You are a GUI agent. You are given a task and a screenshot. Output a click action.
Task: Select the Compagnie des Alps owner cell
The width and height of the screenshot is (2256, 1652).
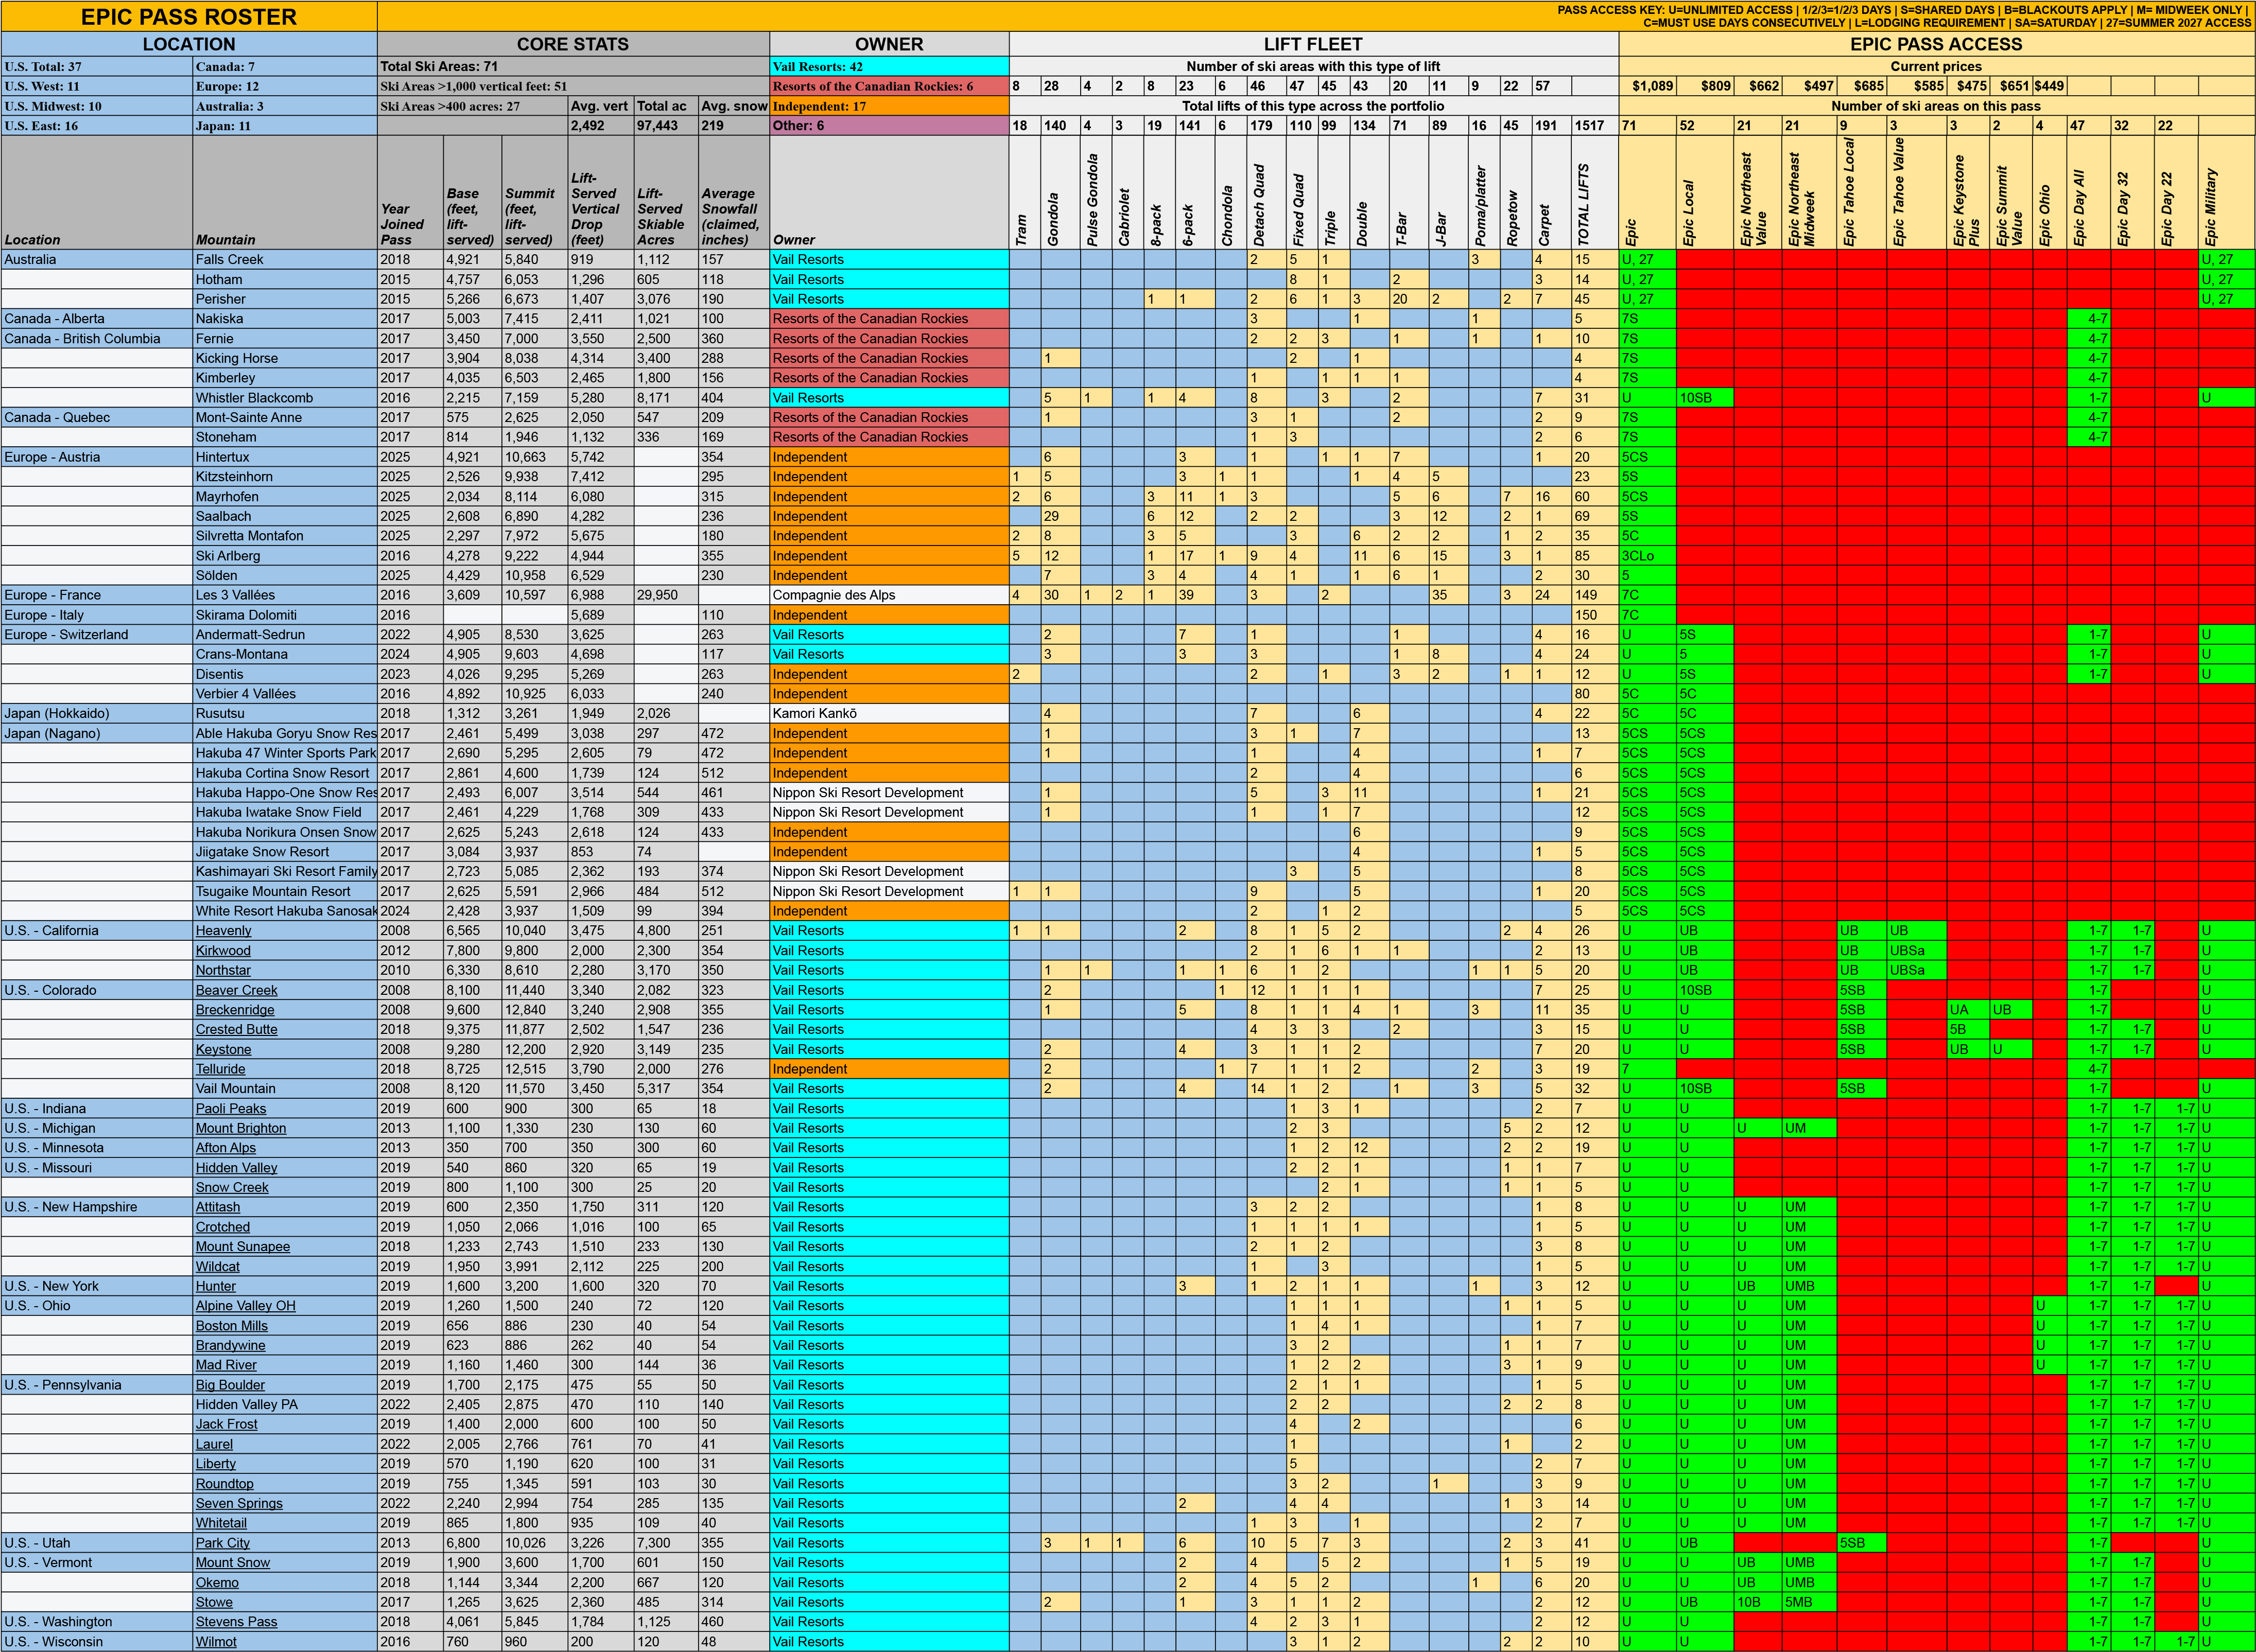click(x=834, y=595)
